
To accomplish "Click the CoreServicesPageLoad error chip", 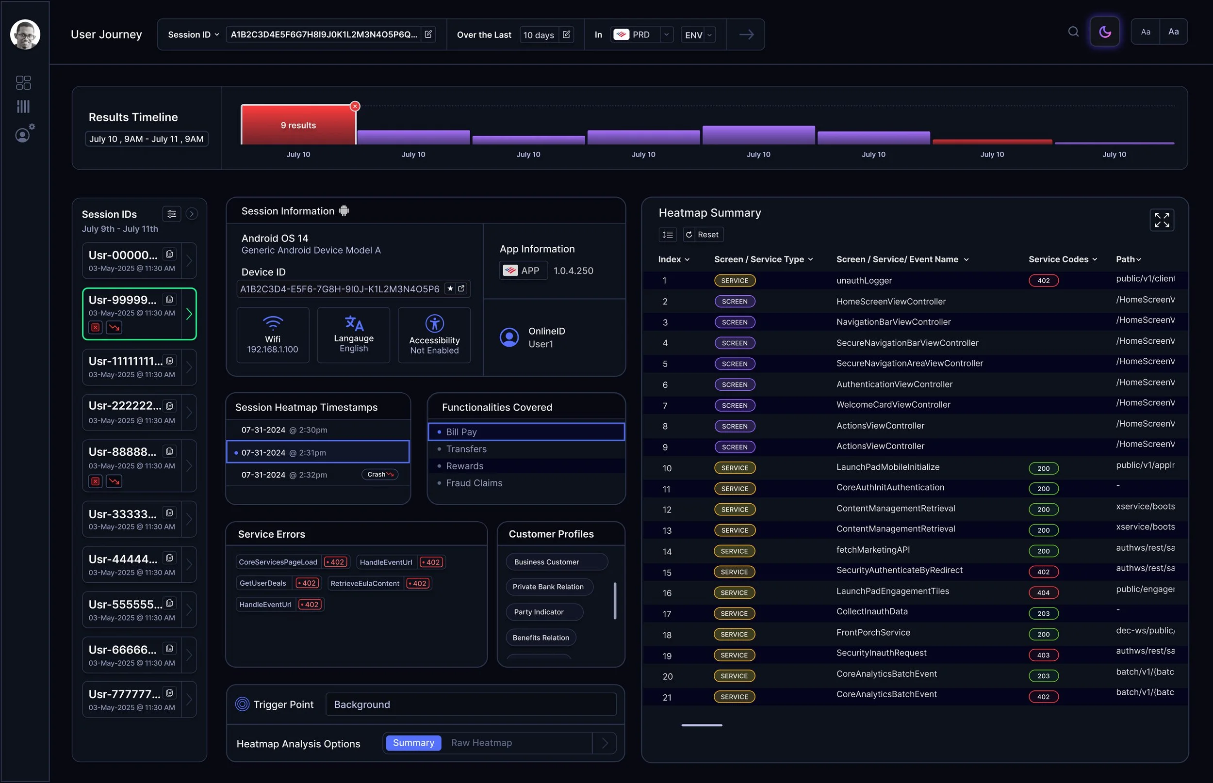I will [x=293, y=562].
